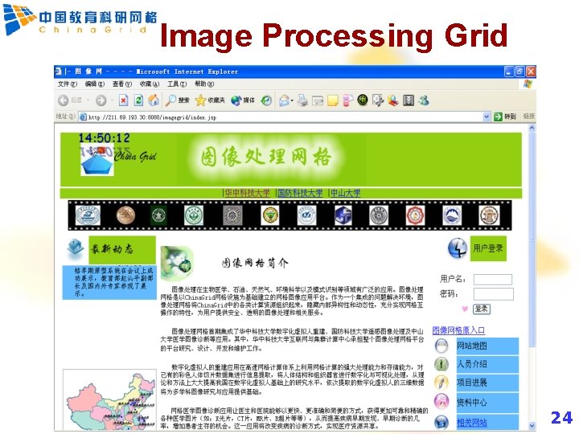Open 网站地图 site map item
This screenshot has width=579, height=434.
click(487, 346)
